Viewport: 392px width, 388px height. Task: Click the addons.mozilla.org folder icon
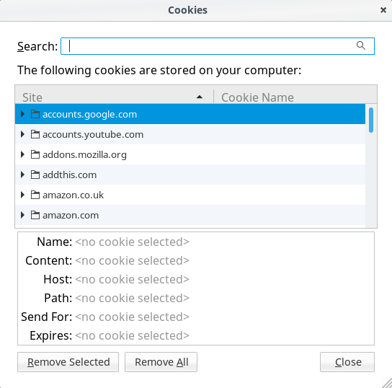coord(35,154)
